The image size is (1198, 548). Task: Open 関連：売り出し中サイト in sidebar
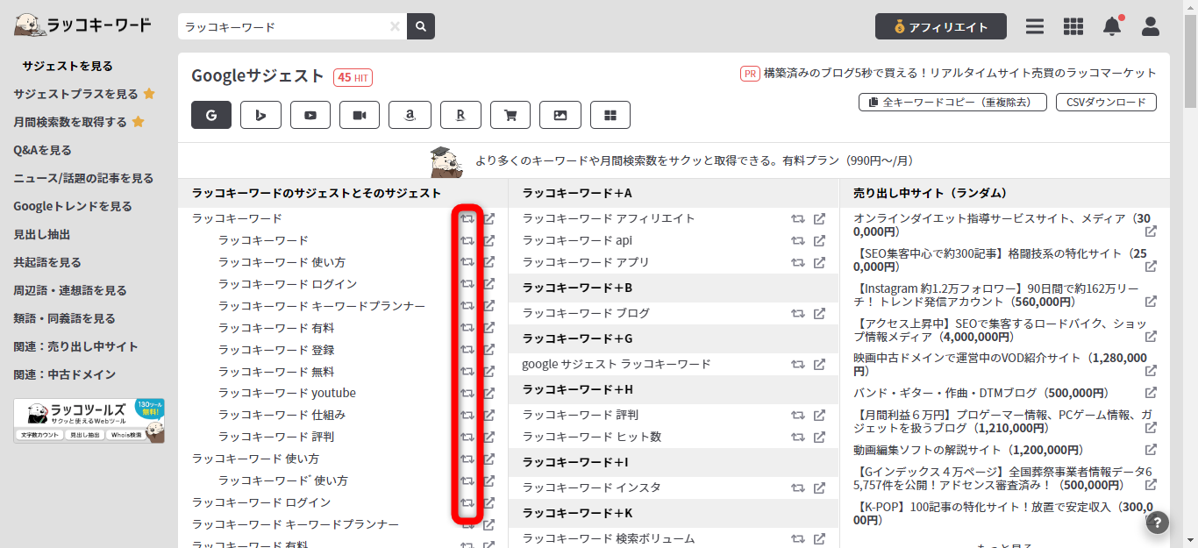(x=75, y=346)
